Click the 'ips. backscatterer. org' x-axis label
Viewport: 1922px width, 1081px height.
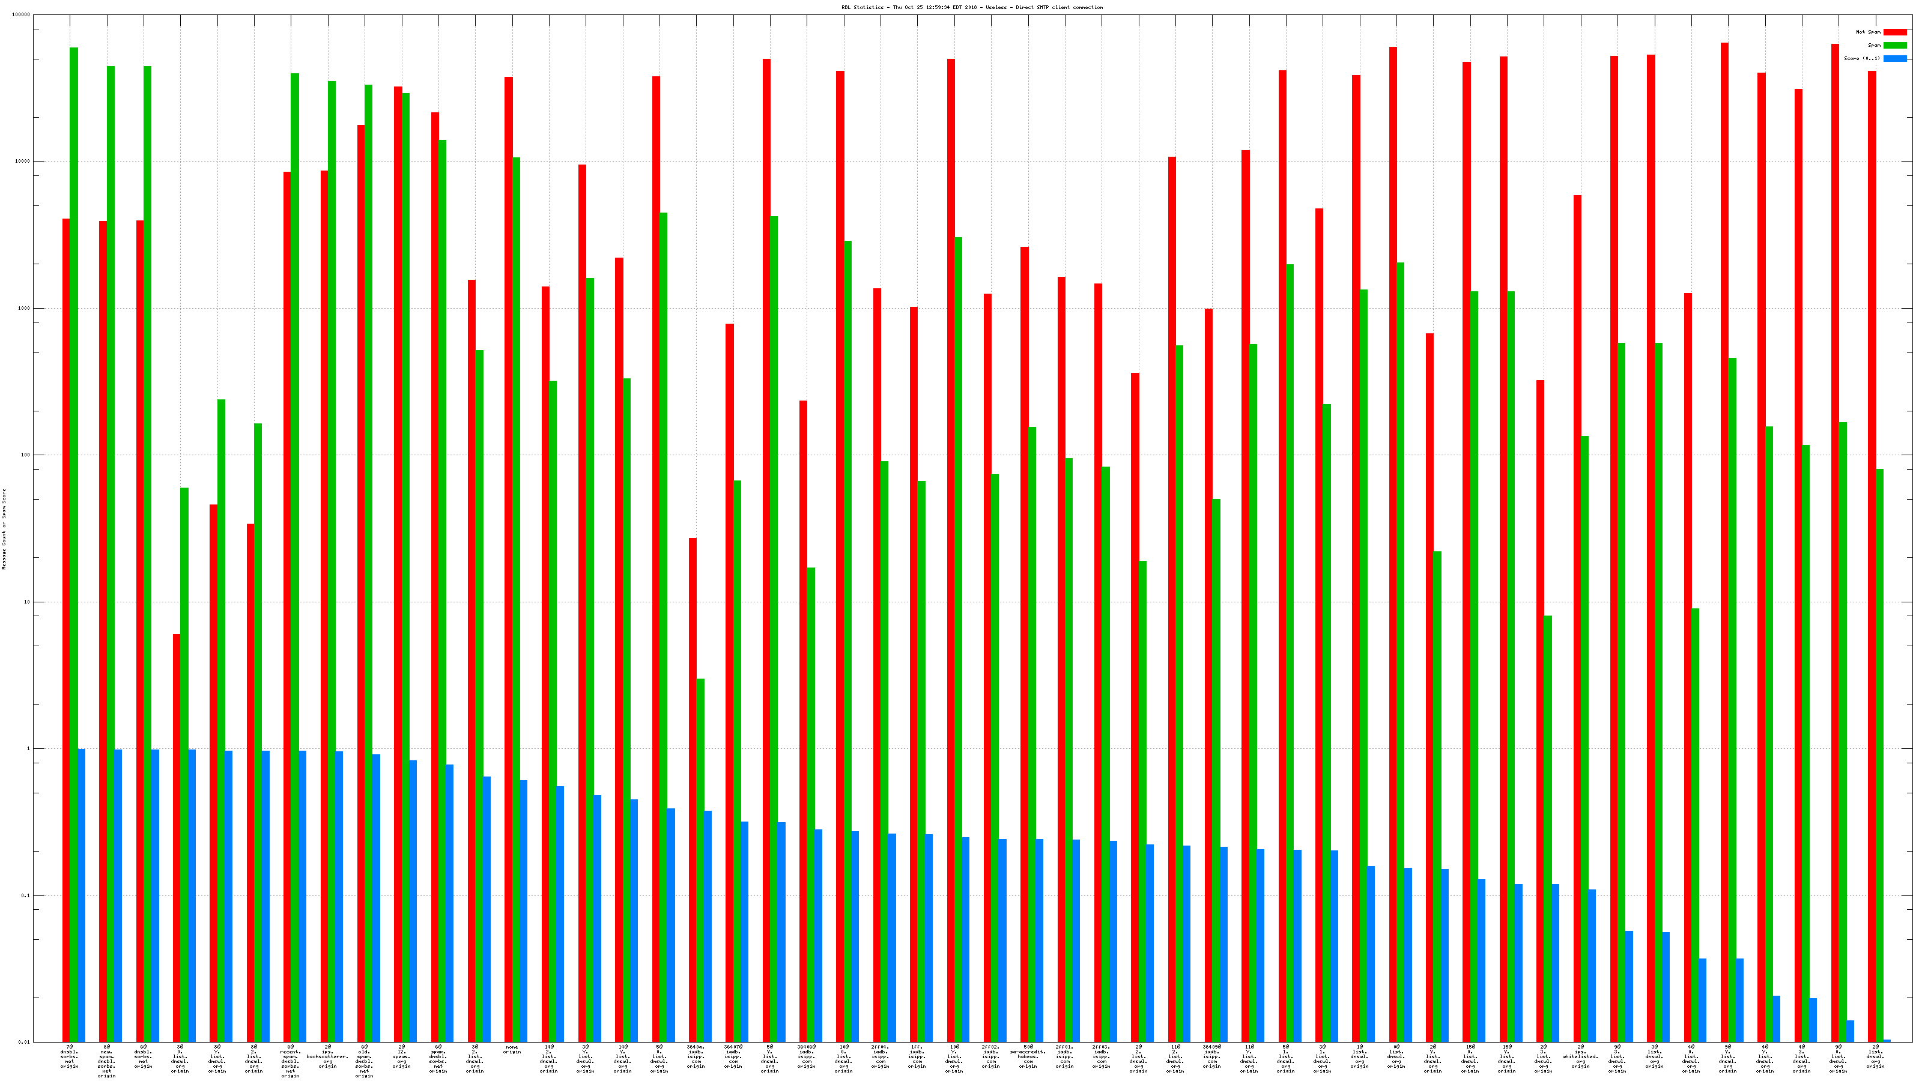[327, 1056]
